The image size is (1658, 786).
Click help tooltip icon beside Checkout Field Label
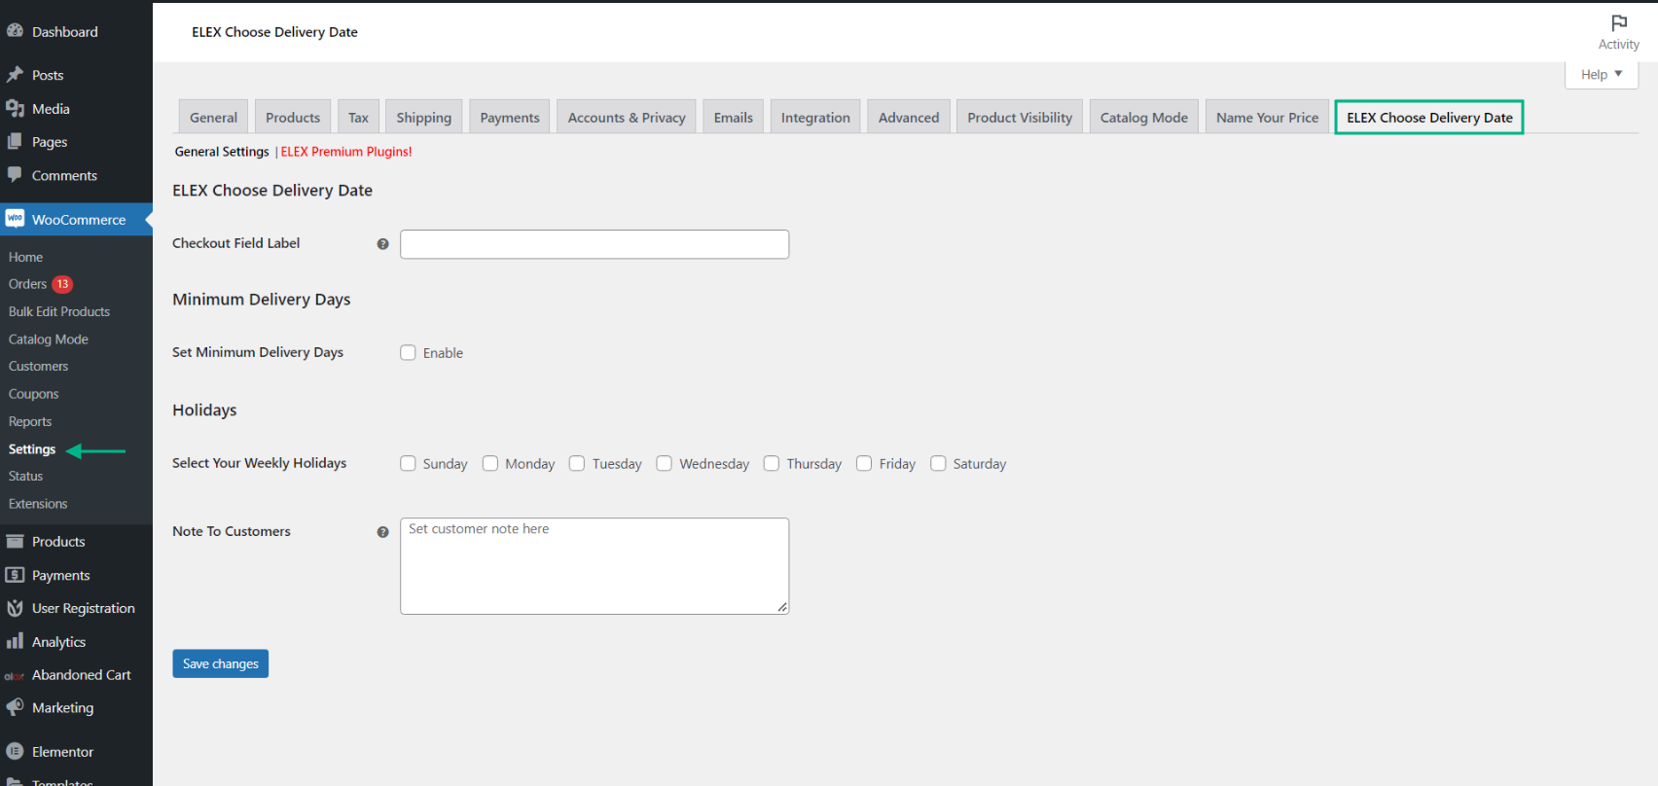(382, 244)
